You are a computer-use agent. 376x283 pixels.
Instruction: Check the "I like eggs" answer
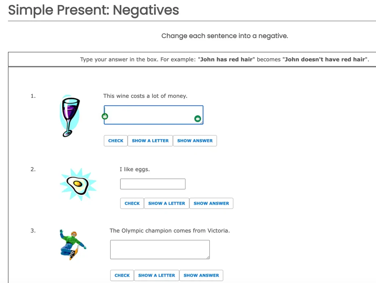pos(132,203)
